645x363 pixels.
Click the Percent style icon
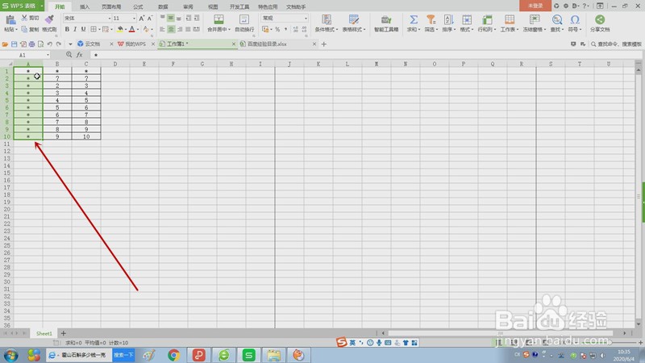[277, 29]
